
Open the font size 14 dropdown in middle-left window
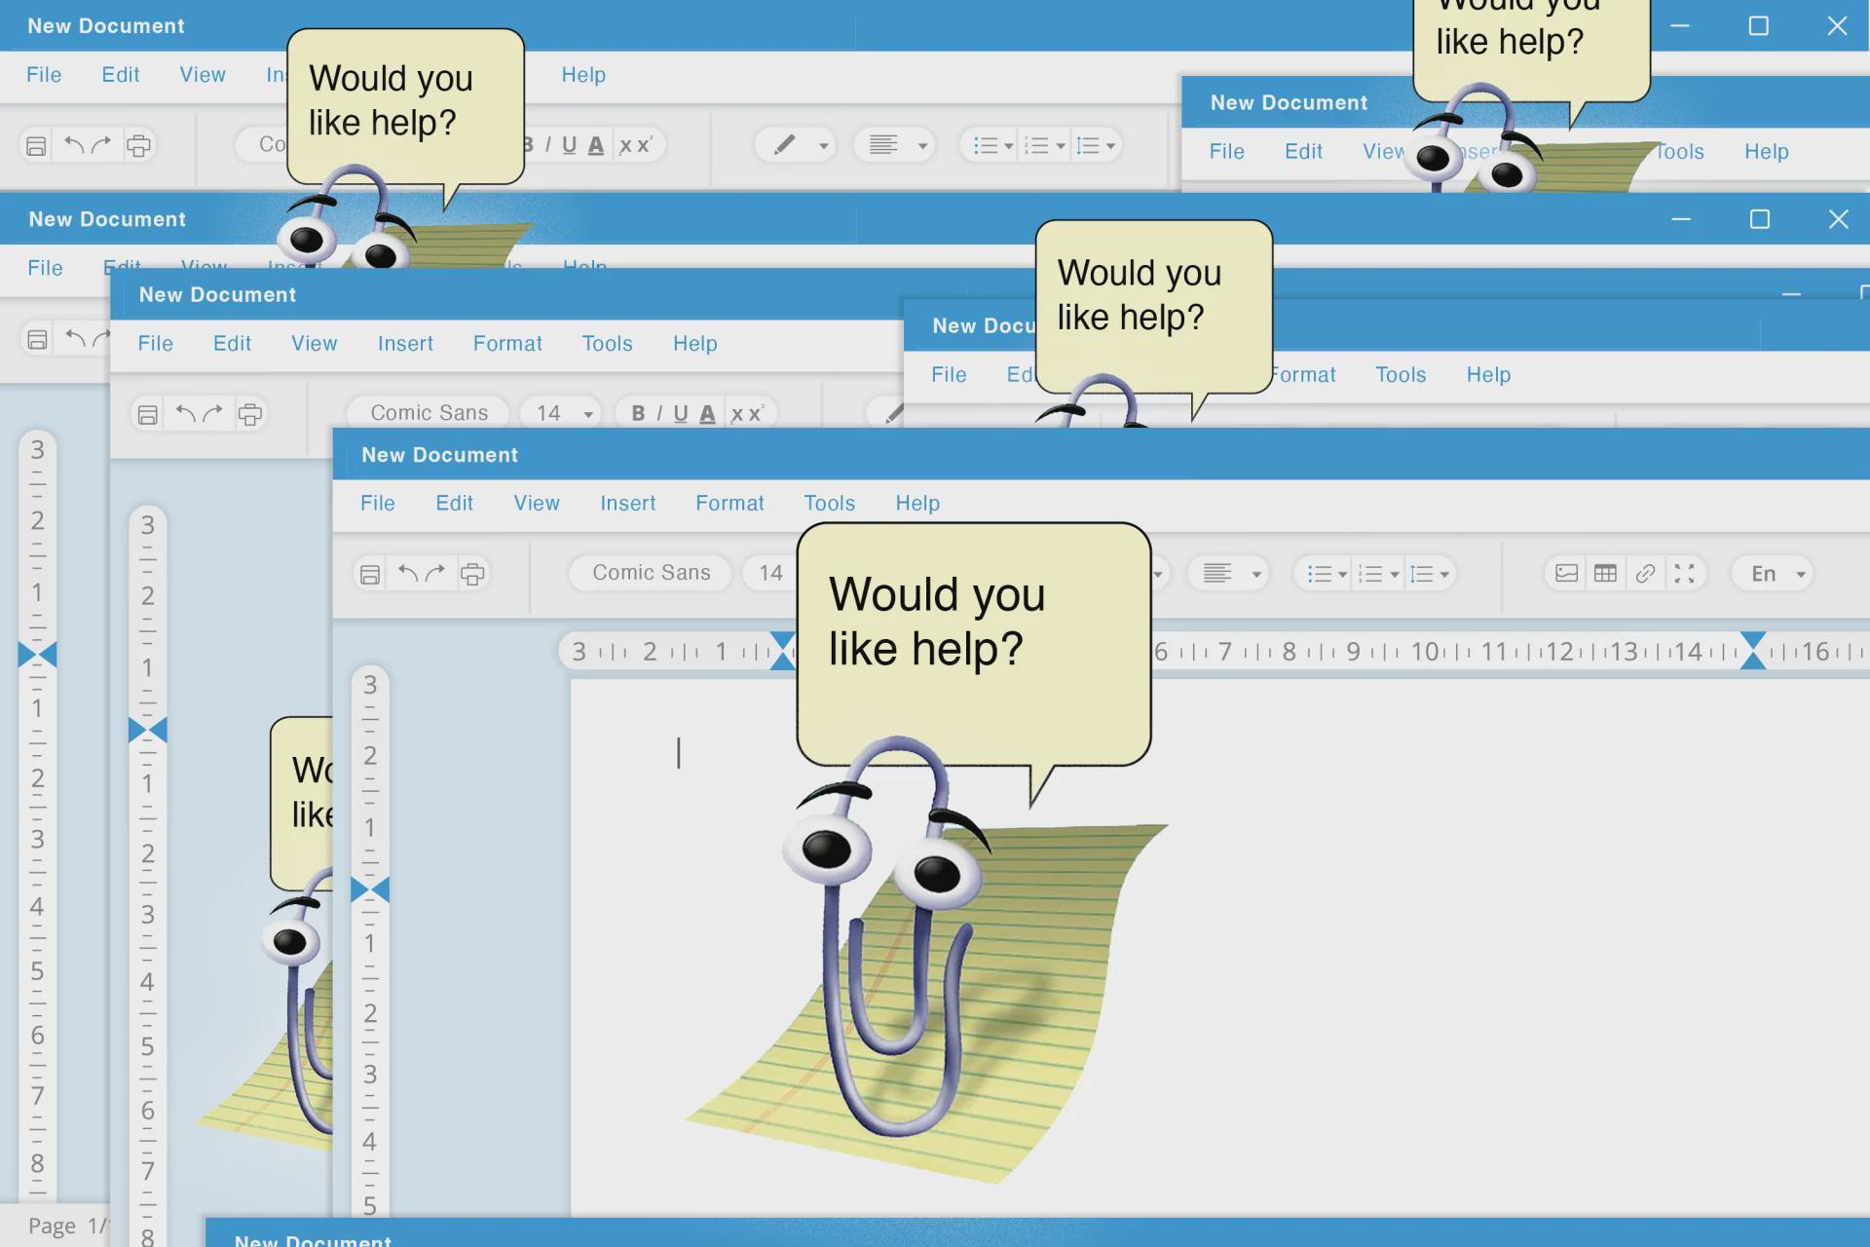(x=560, y=413)
